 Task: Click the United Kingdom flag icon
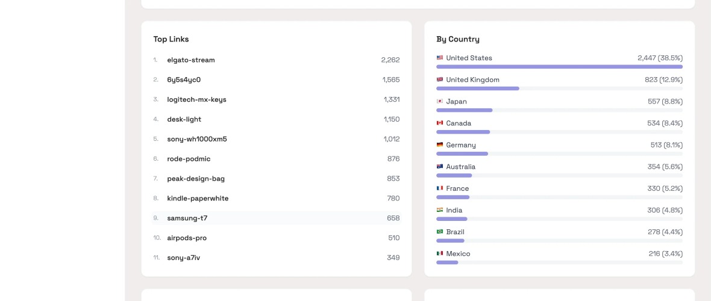440,79
